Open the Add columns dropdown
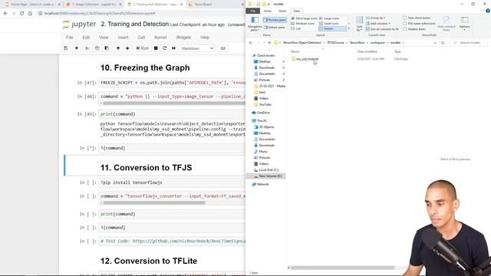The height and width of the screenshot is (276, 491). [x=378, y=24]
